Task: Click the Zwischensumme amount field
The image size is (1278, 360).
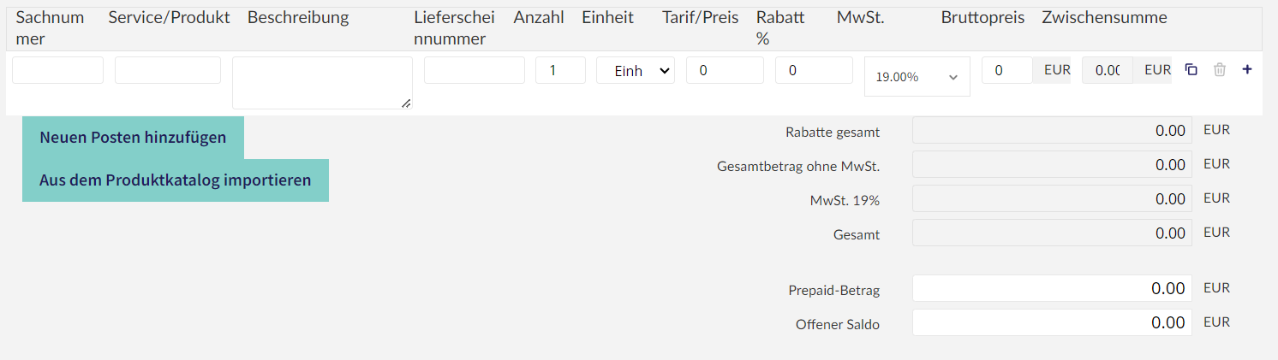Action: 1108,70
